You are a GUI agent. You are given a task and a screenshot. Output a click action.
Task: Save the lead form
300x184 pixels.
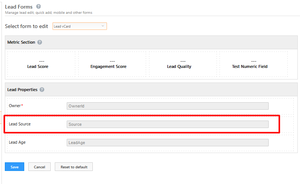(15, 167)
